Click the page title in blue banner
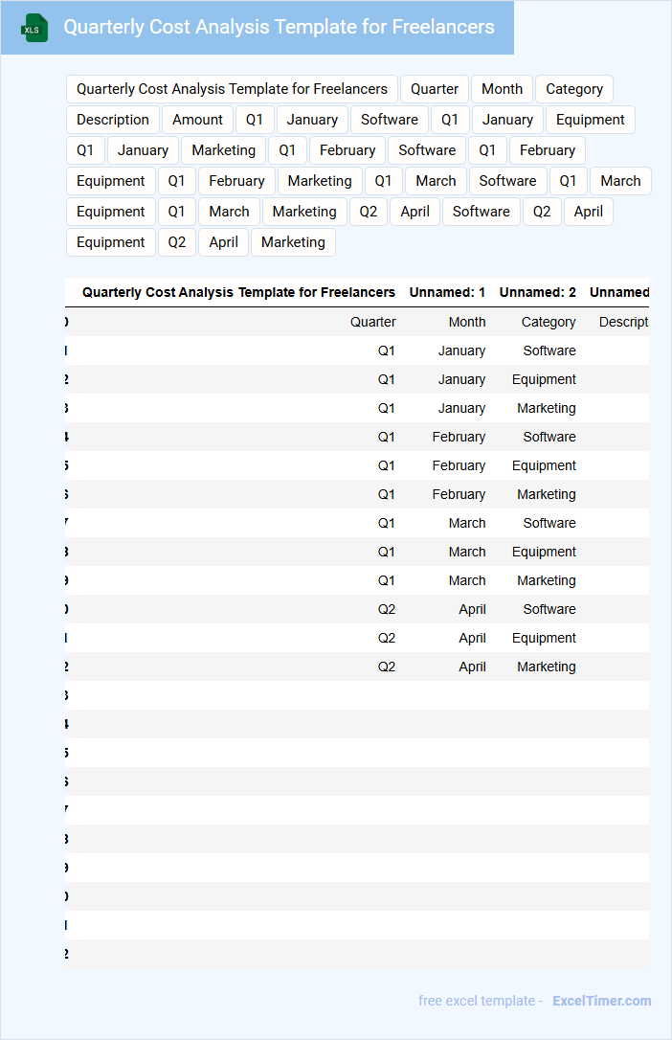 click(279, 27)
